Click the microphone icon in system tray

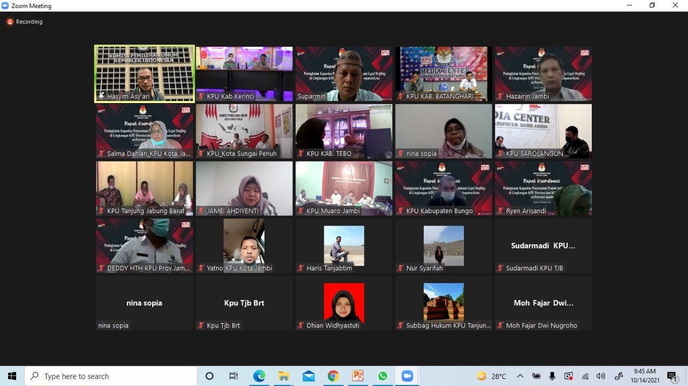(552, 376)
